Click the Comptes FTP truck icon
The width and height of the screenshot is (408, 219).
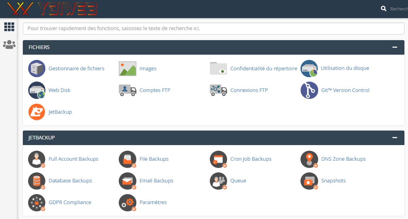click(128, 90)
